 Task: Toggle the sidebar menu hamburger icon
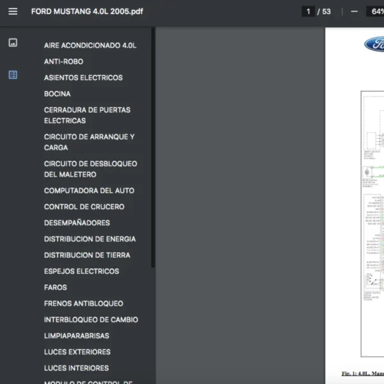(13, 12)
